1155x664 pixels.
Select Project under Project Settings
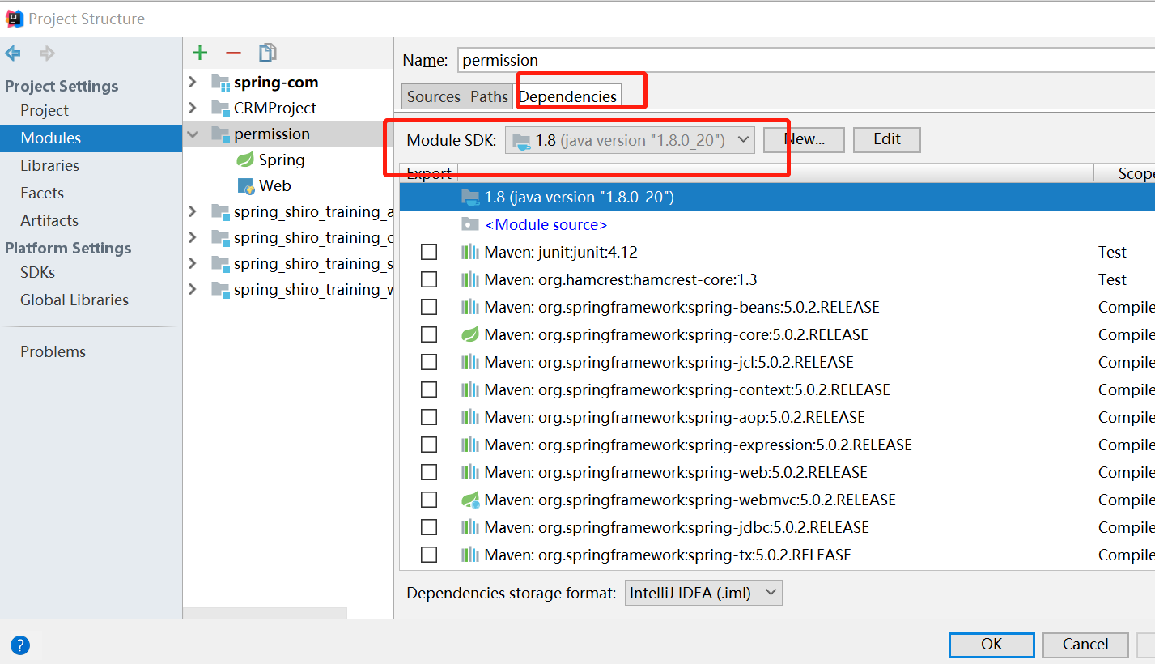click(45, 110)
